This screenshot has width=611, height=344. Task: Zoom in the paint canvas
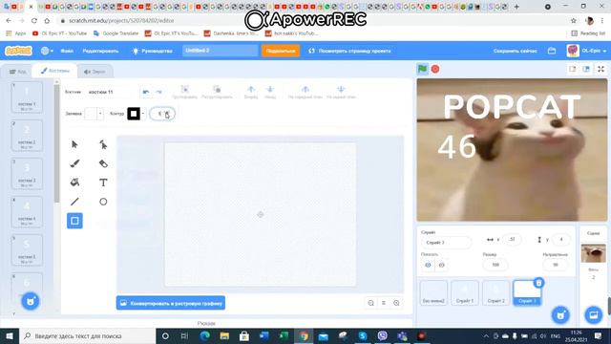click(x=396, y=303)
